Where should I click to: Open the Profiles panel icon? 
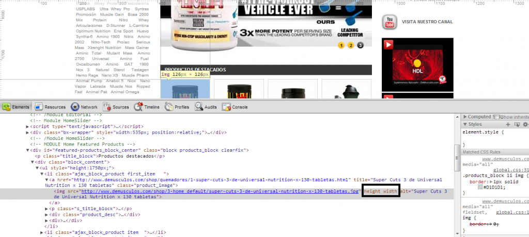point(169,107)
